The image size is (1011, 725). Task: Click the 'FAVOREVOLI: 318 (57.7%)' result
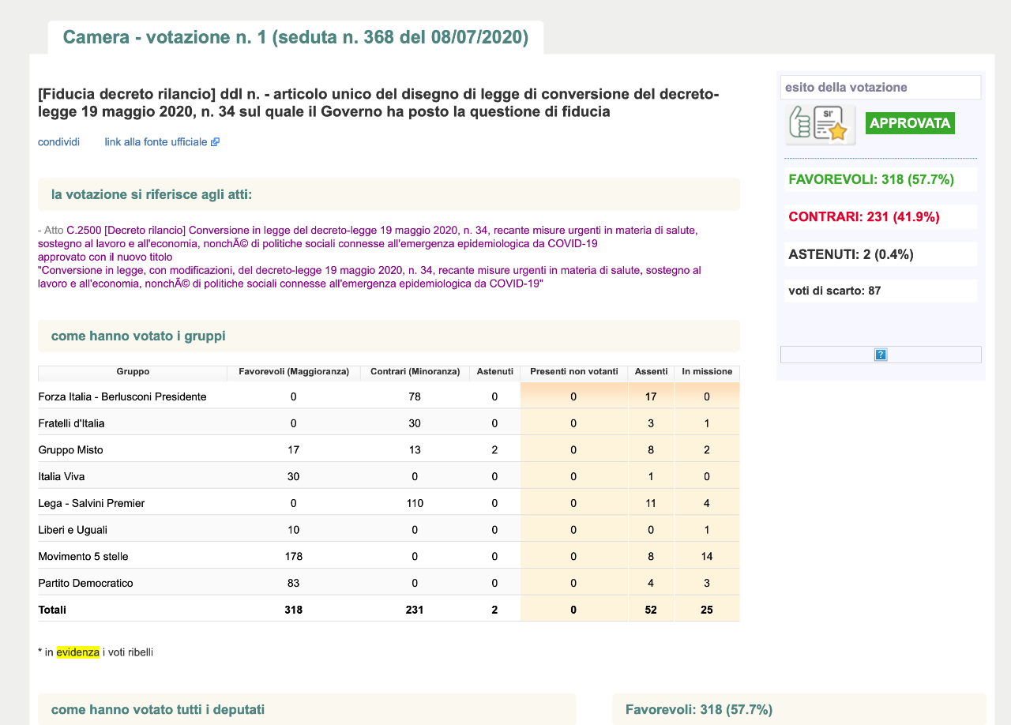pos(871,179)
